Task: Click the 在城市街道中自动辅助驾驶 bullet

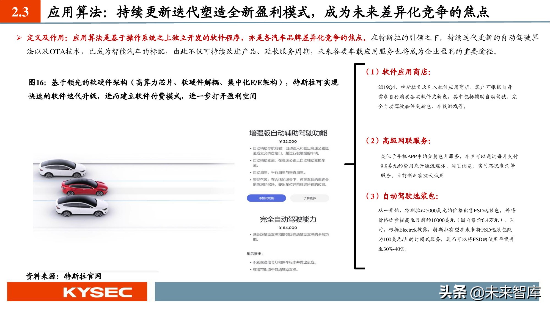Action: [x=276, y=269]
